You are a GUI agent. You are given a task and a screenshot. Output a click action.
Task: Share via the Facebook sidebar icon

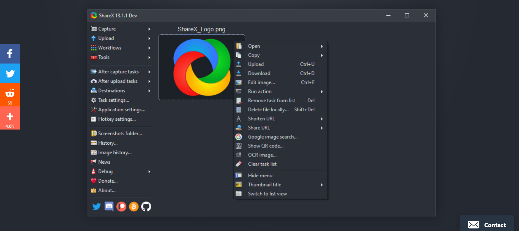(x=10, y=54)
